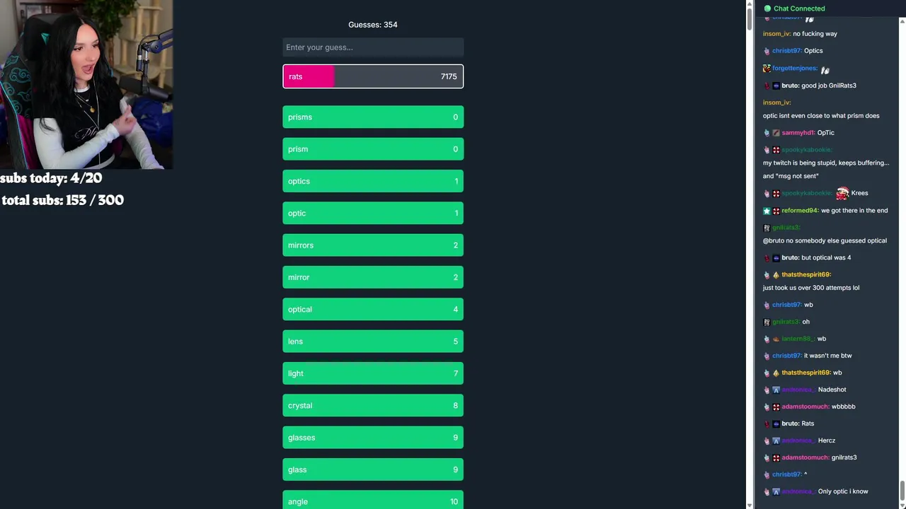The image size is (906, 509).
Task: Click the green Chat Connected status dot
Action: (x=767, y=8)
